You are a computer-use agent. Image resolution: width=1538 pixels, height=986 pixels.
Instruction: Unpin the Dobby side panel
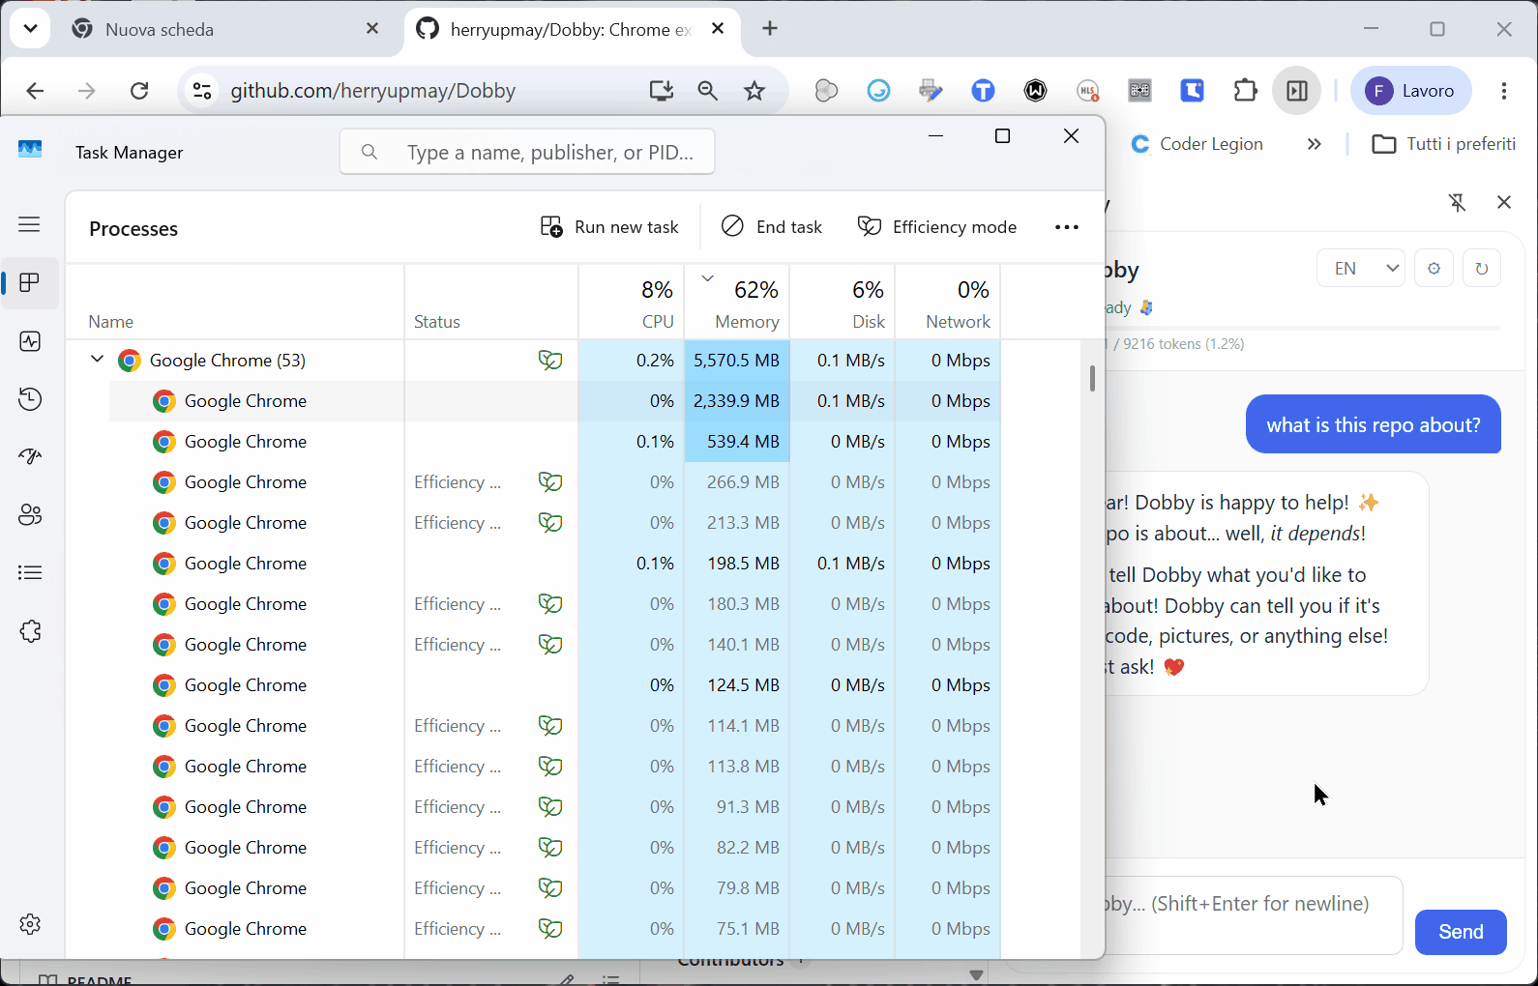click(x=1458, y=202)
